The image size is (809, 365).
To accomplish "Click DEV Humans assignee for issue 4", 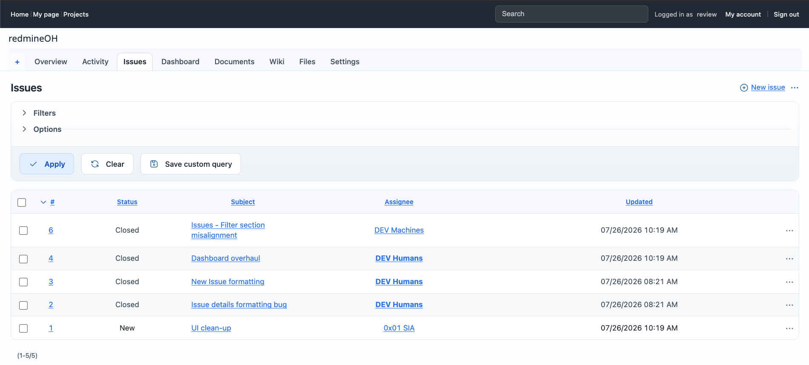I will pos(399,258).
